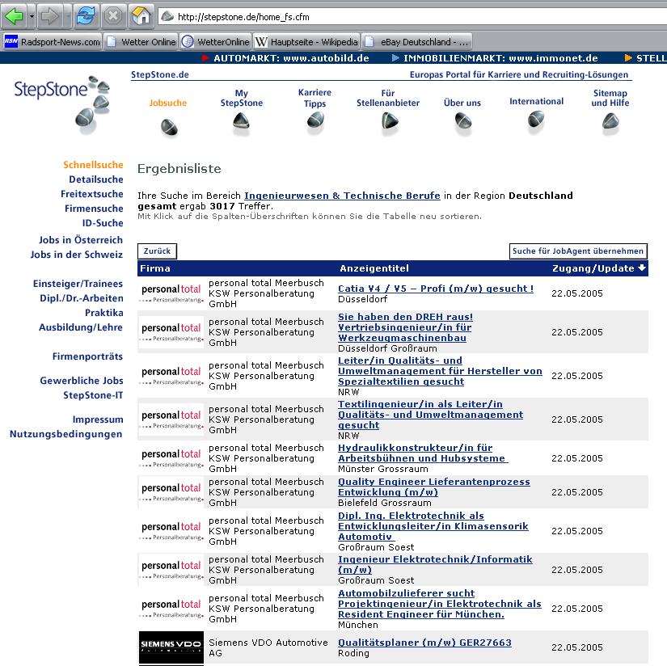Open the Karriere Tipps navigation label
This screenshot has width=667, height=666.
point(315,98)
